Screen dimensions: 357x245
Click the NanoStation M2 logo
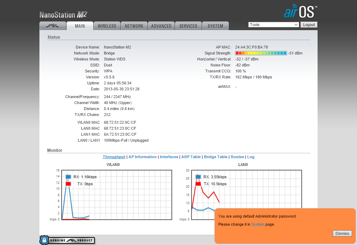63,15
